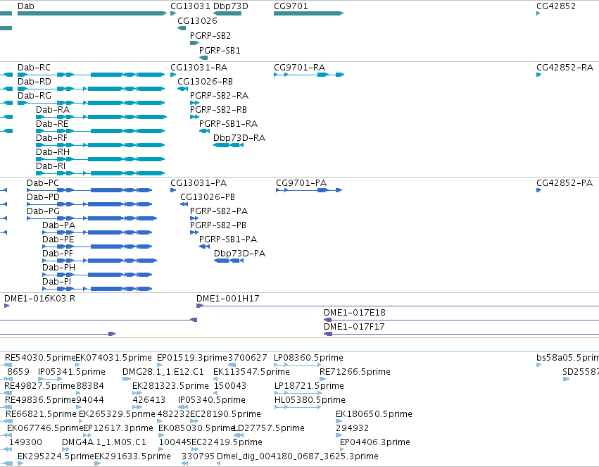Select protein Dab-PD
This screenshot has width=599, height=467.
[89, 204]
